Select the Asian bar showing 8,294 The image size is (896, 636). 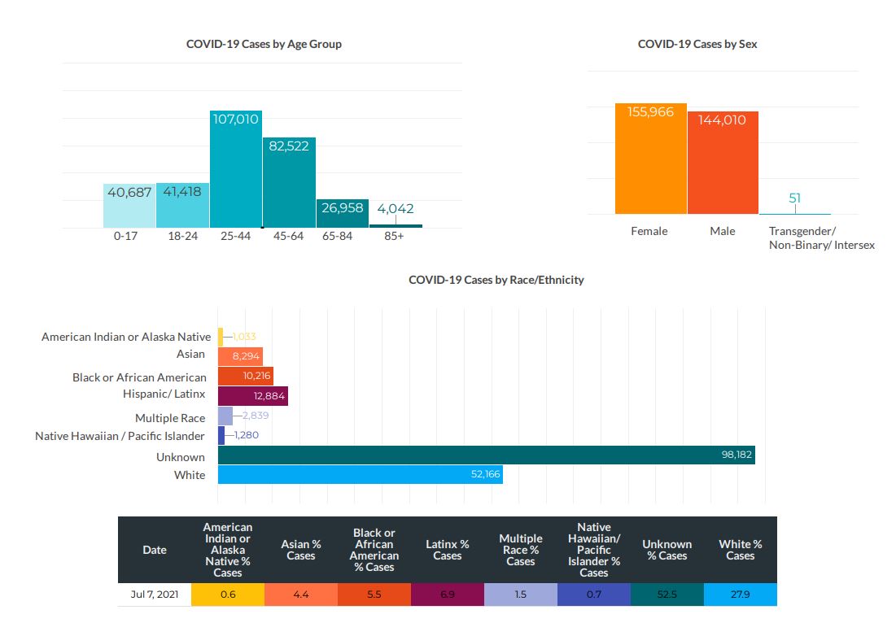240,356
